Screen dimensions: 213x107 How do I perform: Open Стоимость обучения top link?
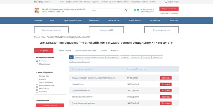108,2
